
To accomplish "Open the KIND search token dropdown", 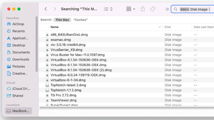I will (x=184, y=9).
